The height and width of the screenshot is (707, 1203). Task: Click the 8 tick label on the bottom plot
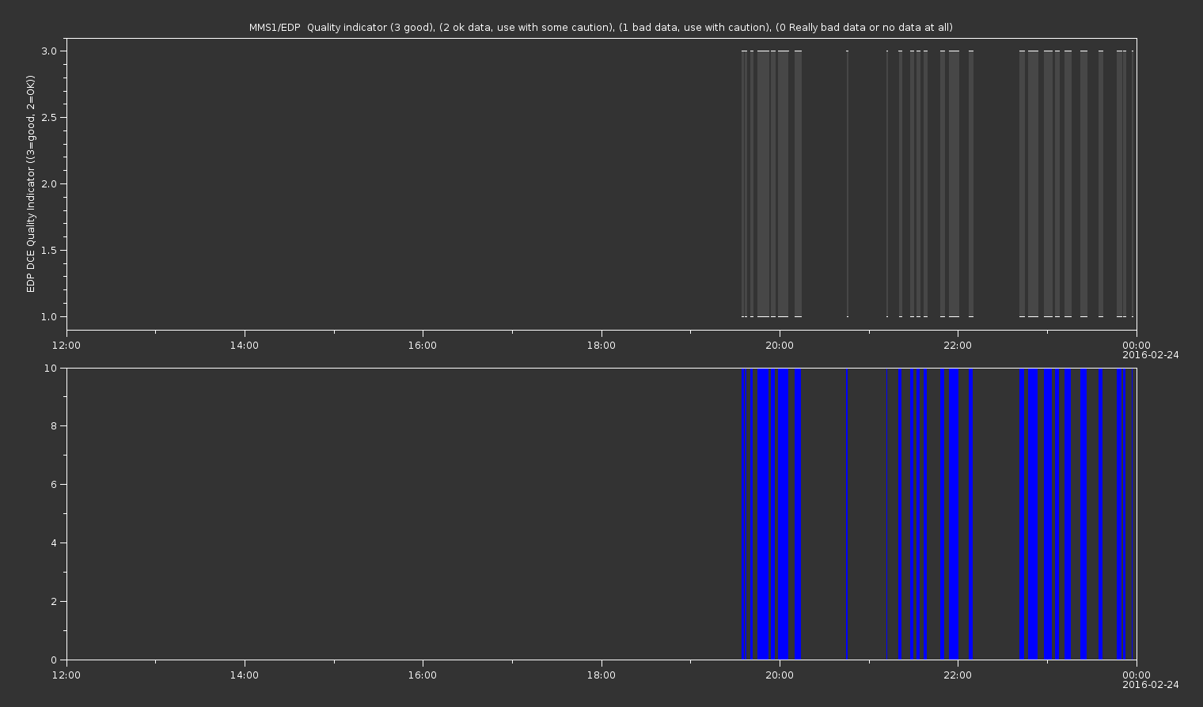coord(54,426)
